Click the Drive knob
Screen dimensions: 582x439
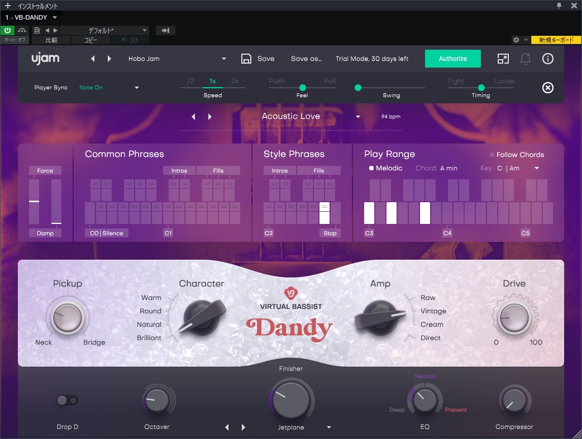514,318
